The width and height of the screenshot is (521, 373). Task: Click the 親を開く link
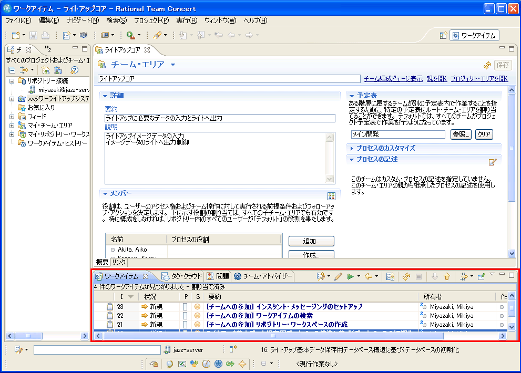click(x=436, y=79)
